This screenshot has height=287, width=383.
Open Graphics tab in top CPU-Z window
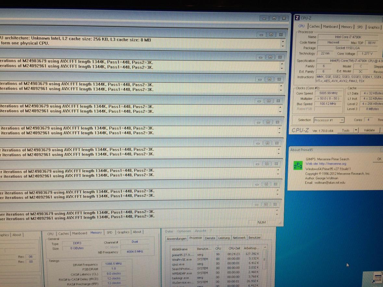point(374,27)
